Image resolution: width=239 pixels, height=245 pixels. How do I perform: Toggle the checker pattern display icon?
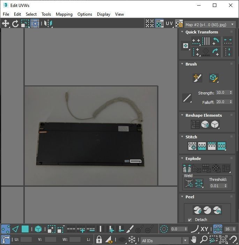(x=150, y=24)
